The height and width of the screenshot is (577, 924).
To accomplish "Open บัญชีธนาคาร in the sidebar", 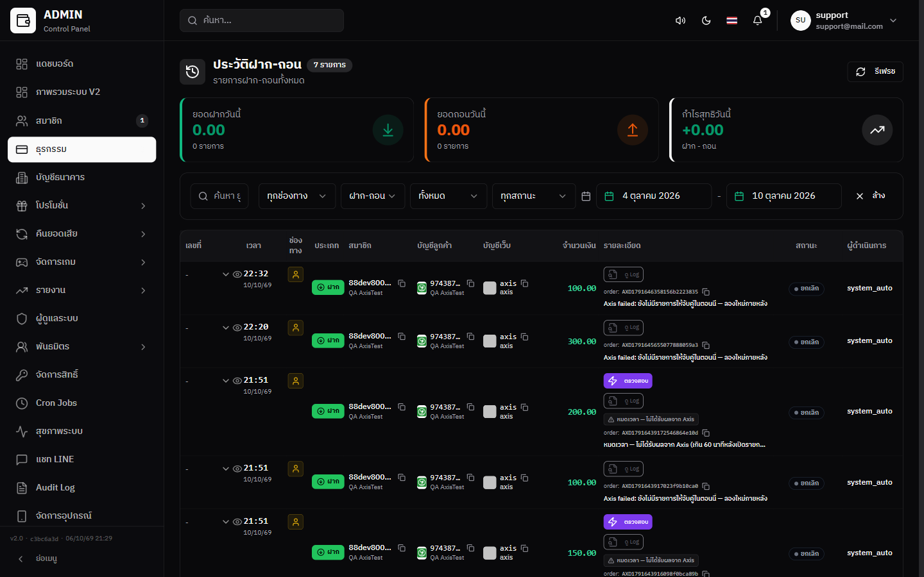I will (x=82, y=178).
